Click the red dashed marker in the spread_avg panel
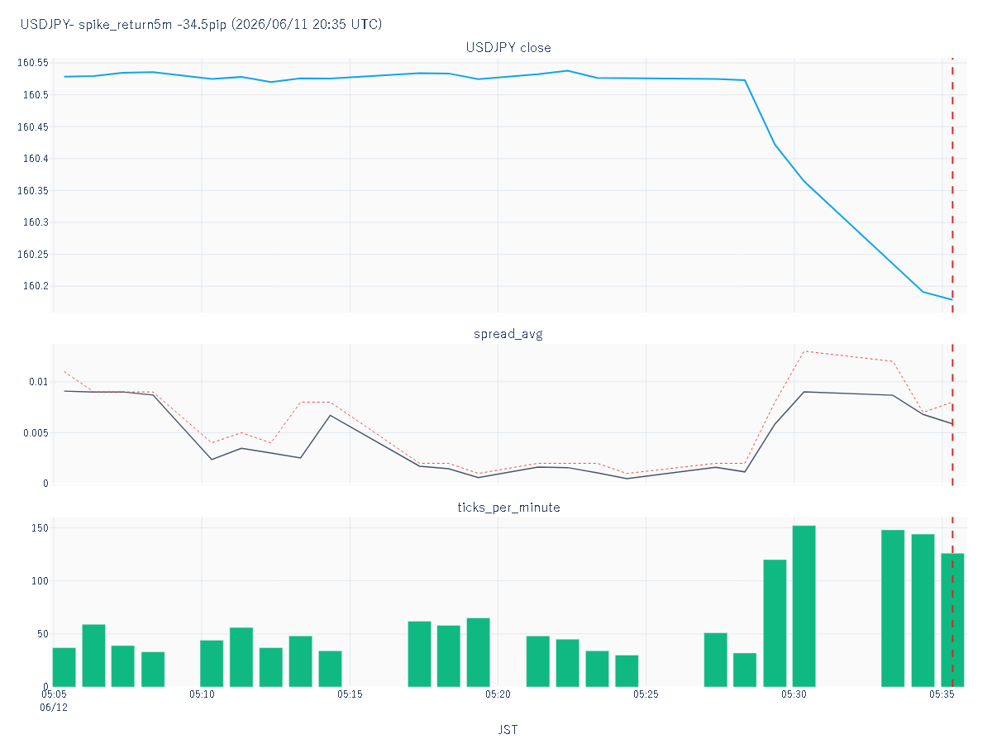Image resolution: width=992 pixels, height=744 pixels. click(x=952, y=413)
